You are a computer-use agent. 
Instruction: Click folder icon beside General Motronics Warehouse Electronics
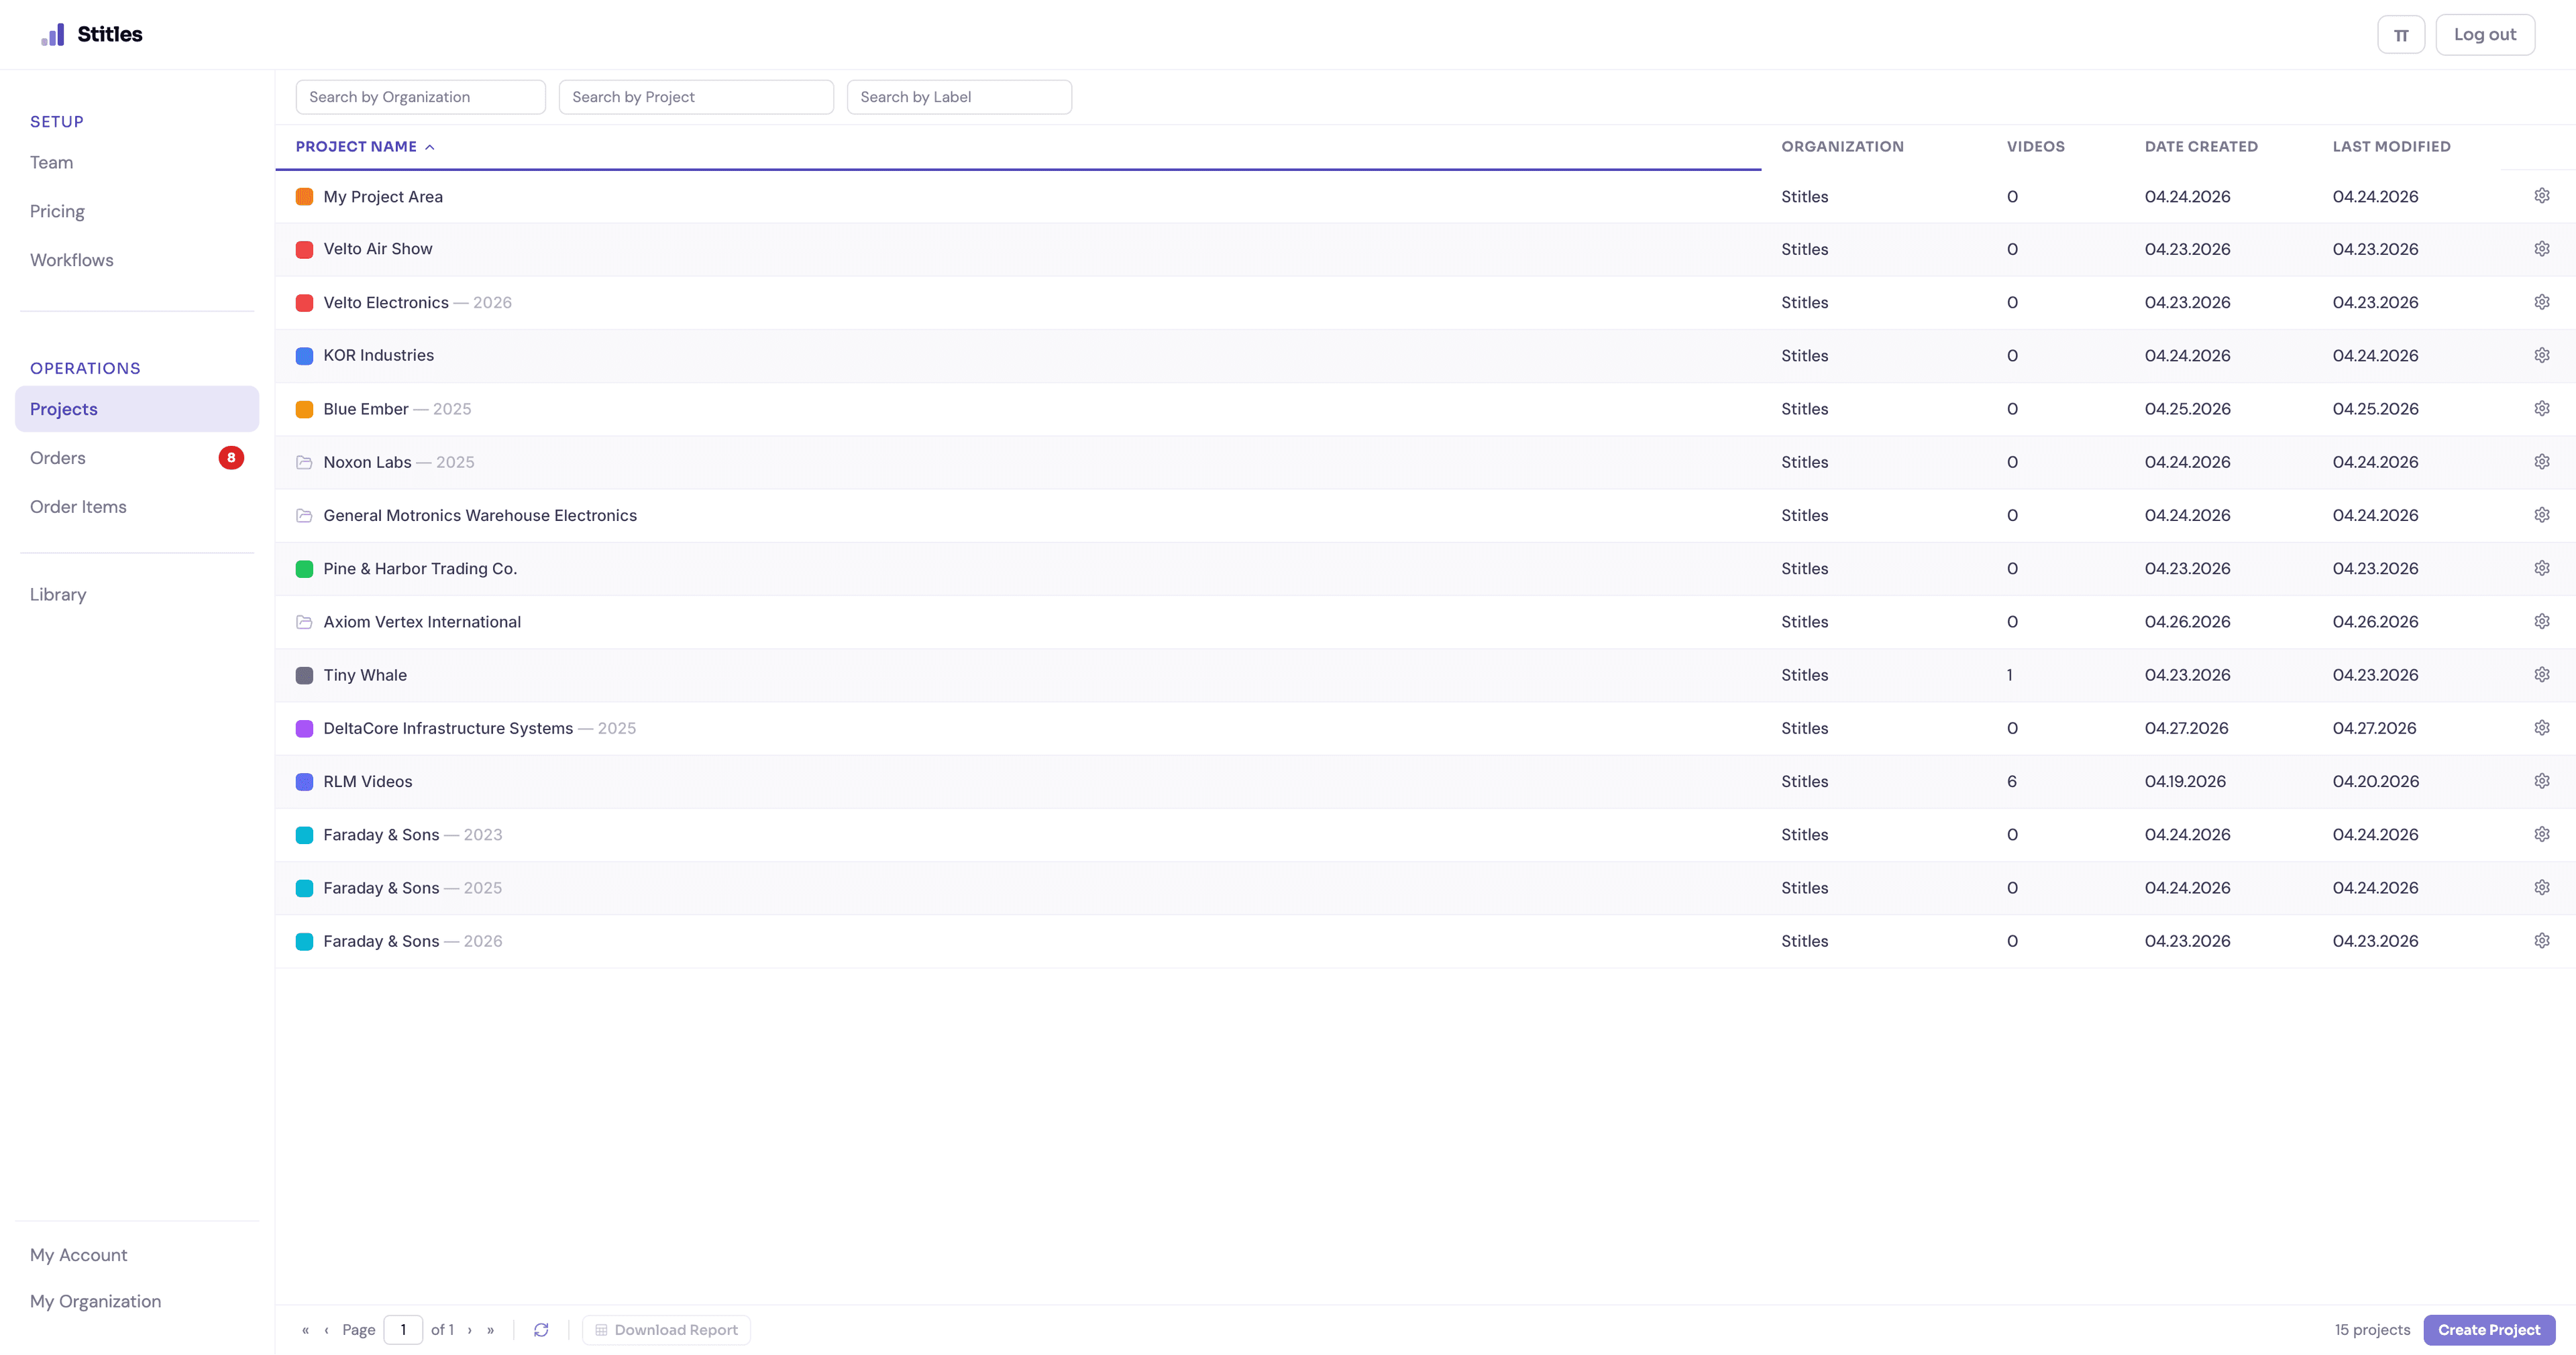pyautogui.click(x=304, y=515)
